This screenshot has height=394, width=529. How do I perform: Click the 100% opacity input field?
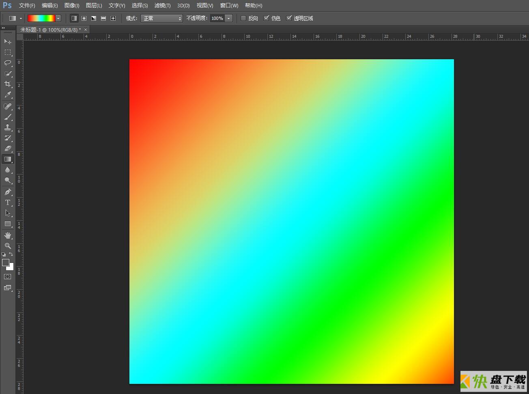click(x=217, y=18)
